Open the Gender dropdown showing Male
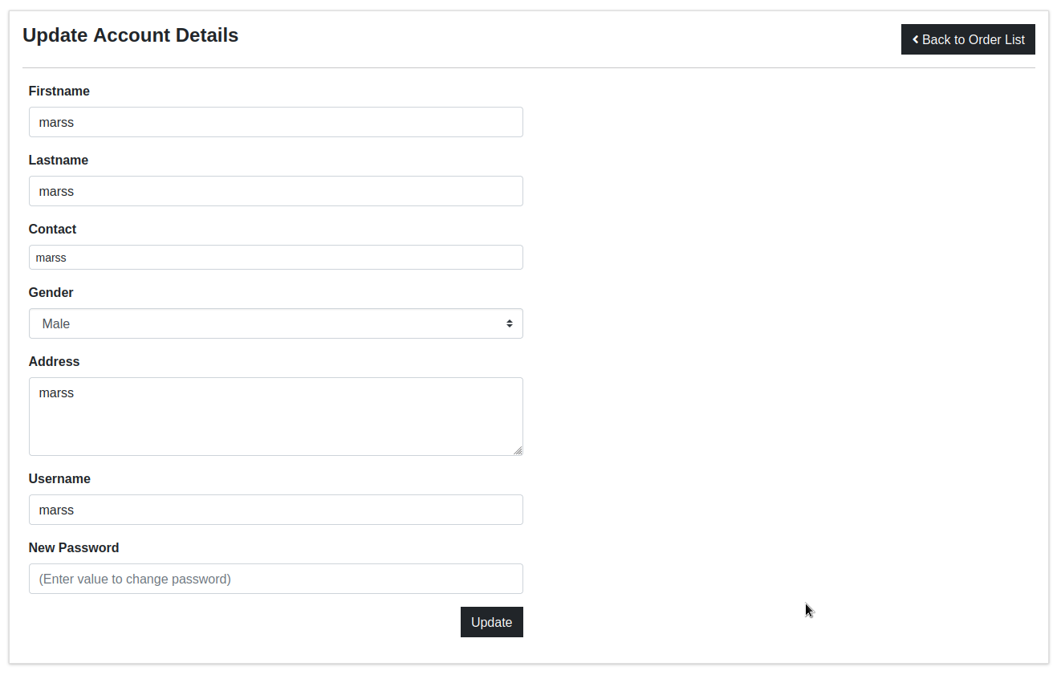Viewport: 1057px width, 675px height. pyautogui.click(x=275, y=323)
